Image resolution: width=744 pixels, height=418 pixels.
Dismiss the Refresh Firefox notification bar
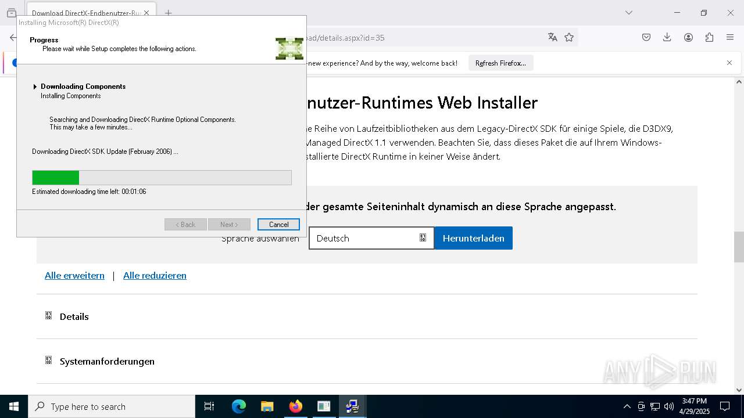pyautogui.click(x=729, y=63)
